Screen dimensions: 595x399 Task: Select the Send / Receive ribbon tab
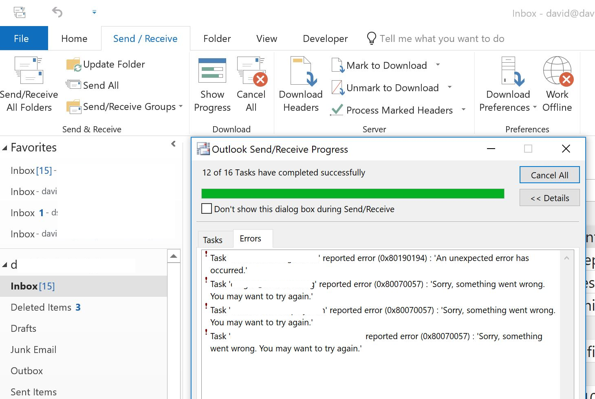click(x=145, y=38)
